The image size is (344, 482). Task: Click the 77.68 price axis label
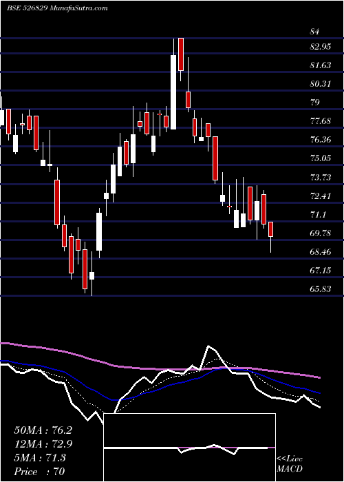click(x=321, y=121)
